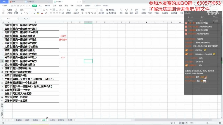Toggle bold formatting with B

(x=21, y=13)
